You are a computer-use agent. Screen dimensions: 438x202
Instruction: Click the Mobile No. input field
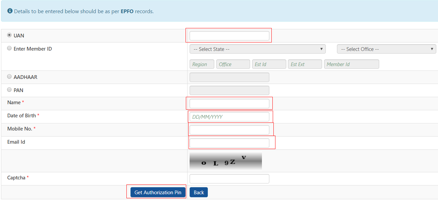tap(230, 129)
